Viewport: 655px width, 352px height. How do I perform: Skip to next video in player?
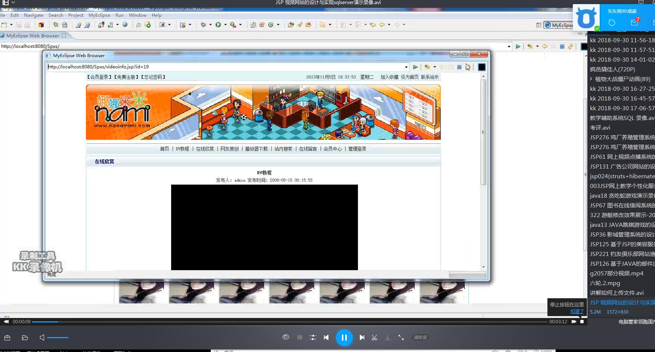(362, 337)
